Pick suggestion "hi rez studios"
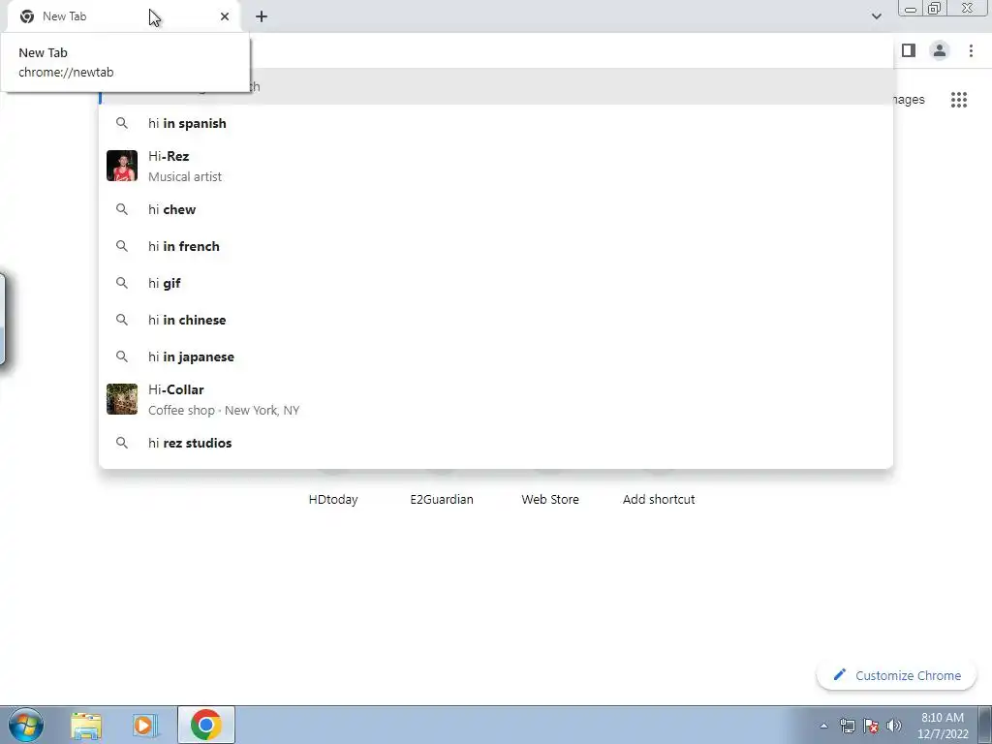 coord(496,443)
